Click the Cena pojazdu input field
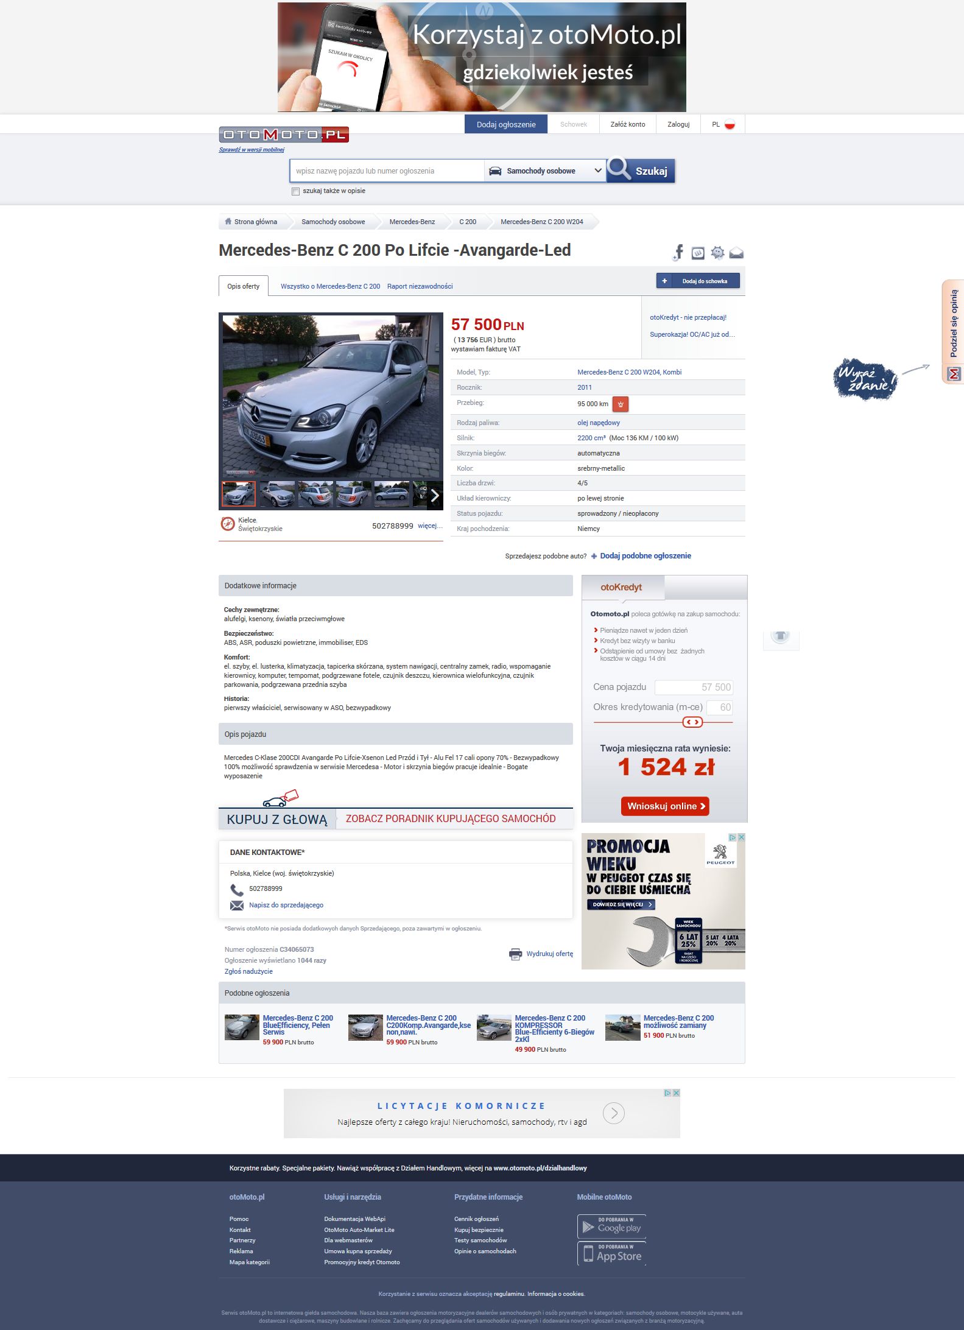The width and height of the screenshot is (964, 1330). (694, 688)
